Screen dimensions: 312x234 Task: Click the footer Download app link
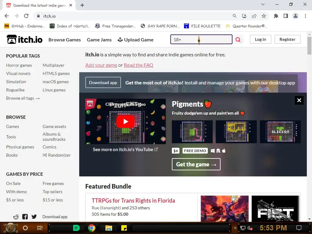click(x=55, y=217)
